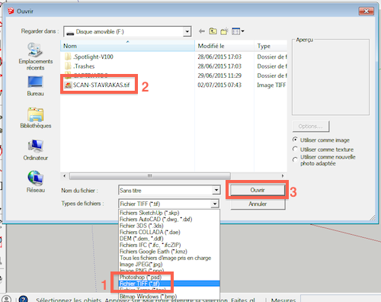Open Bibliothèques location
Image resolution: width=381 pixels, height=302 pixels.
(x=36, y=118)
